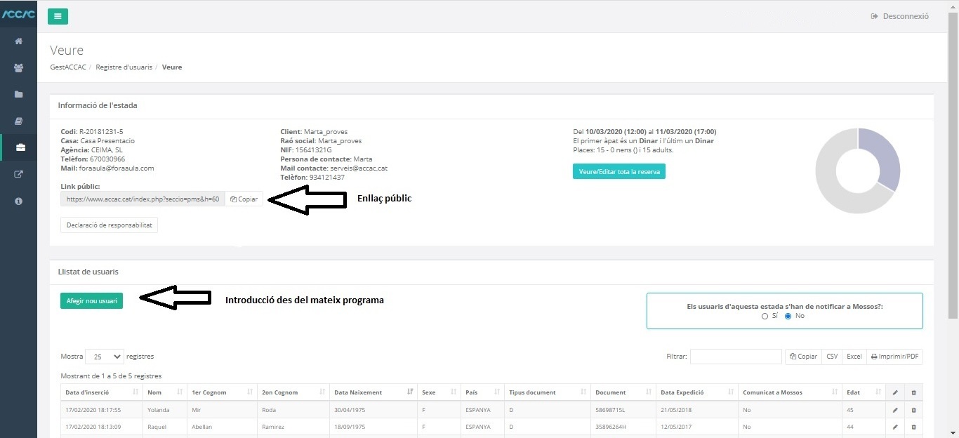
Task: Sort table by Edat column
Action: coord(864,392)
